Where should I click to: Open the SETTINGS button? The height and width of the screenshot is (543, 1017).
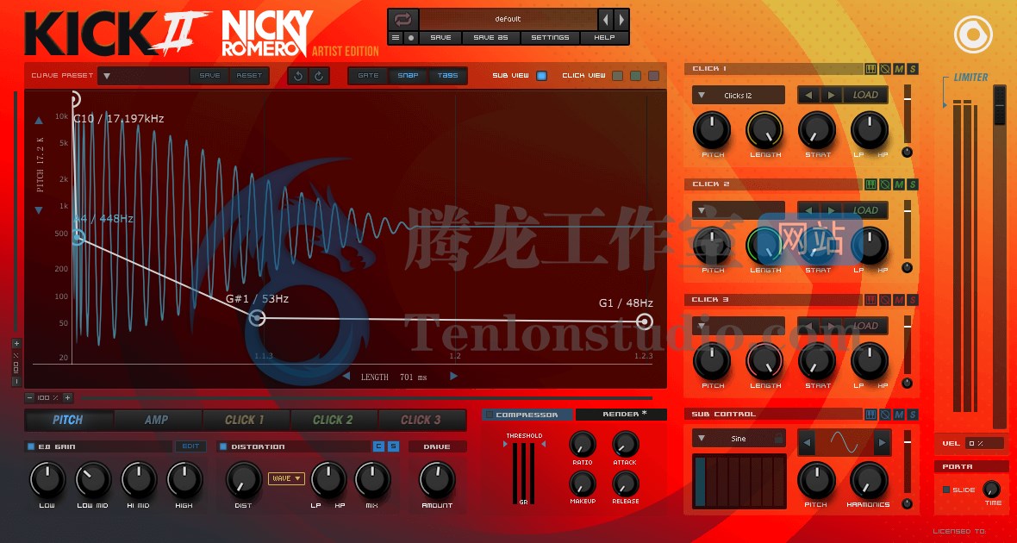click(x=550, y=38)
